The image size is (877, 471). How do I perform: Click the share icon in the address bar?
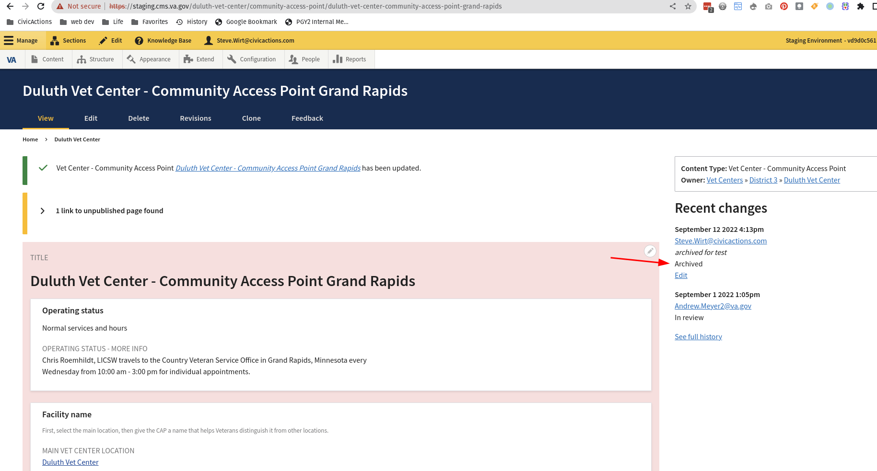pyautogui.click(x=673, y=6)
